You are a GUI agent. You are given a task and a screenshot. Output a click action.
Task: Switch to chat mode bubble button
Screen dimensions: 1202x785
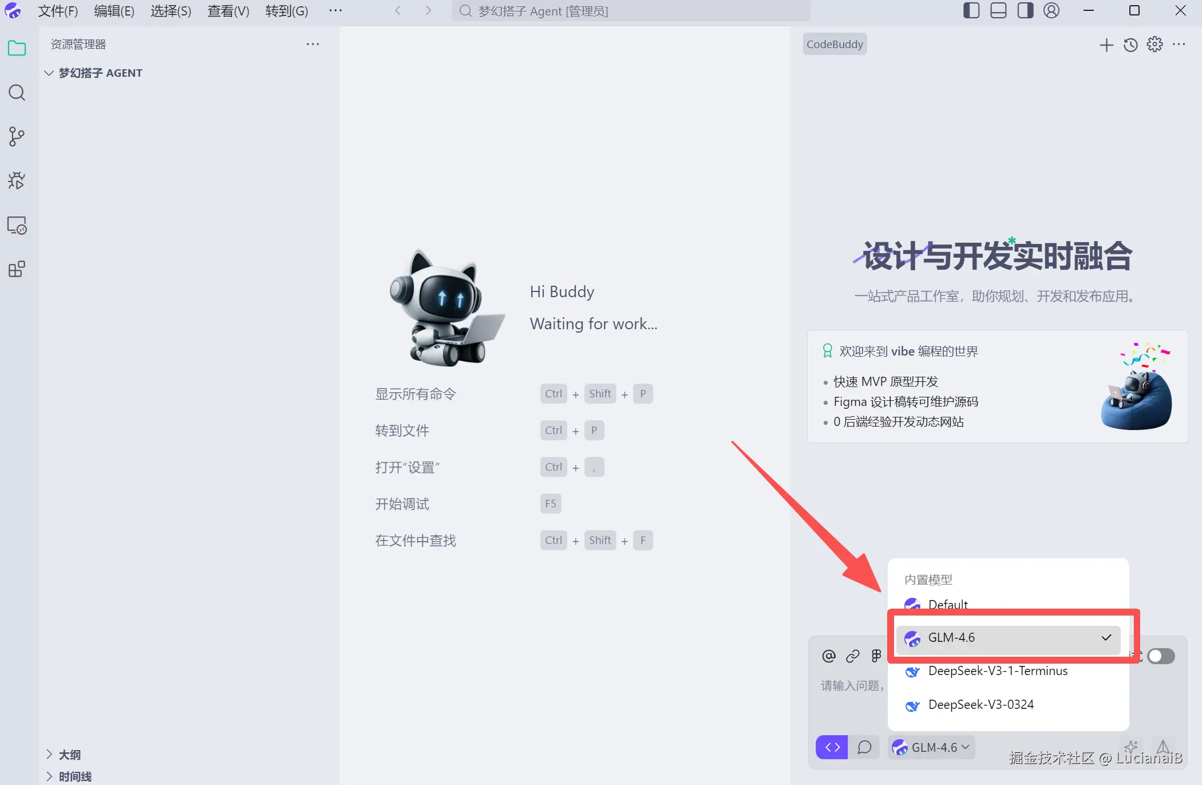click(864, 747)
